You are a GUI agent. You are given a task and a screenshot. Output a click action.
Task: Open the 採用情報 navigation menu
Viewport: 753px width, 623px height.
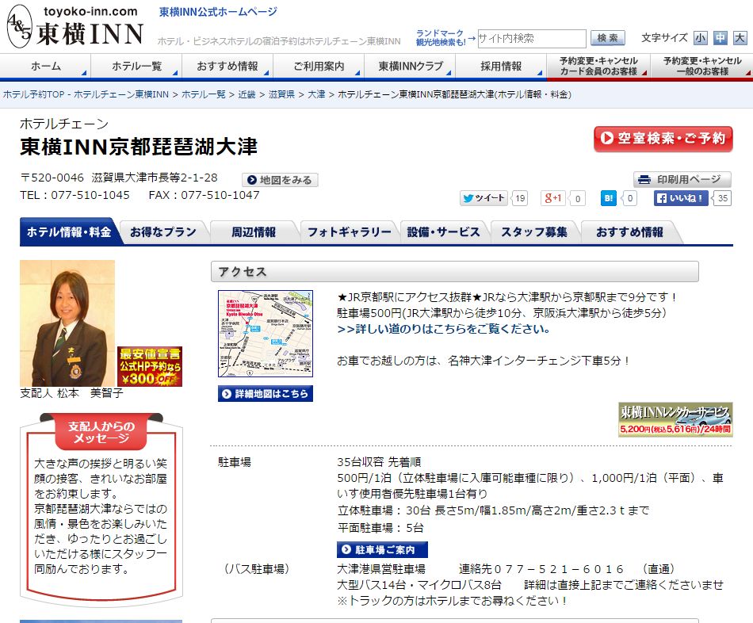pyautogui.click(x=501, y=67)
